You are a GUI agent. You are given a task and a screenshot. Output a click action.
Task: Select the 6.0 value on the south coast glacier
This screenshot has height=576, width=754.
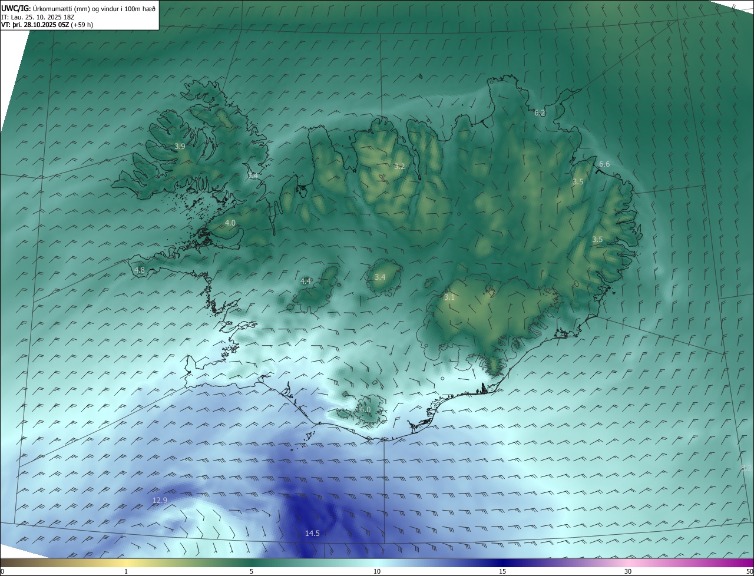point(364,410)
